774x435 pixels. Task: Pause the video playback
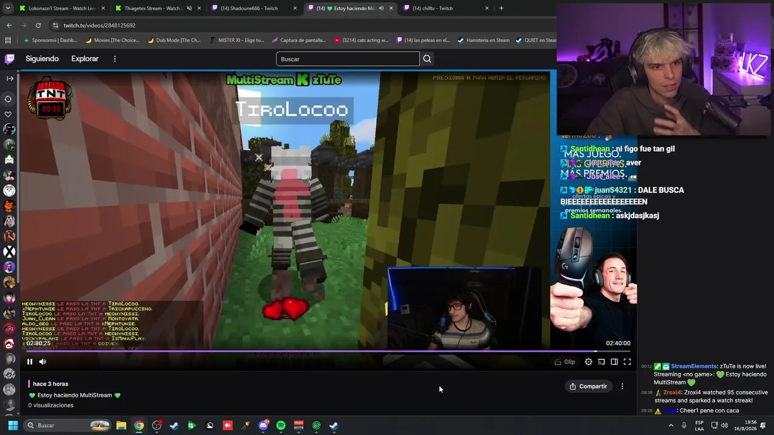pyautogui.click(x=30, y=362)
